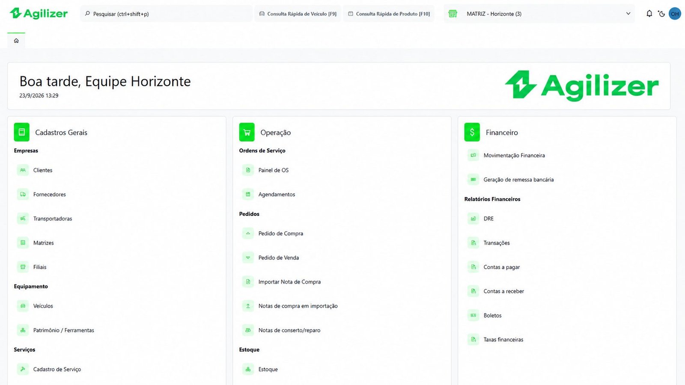Screen dimensions: 685x385
Task: Open Cadastro de Serviço
Action: [x=57, y=369]
